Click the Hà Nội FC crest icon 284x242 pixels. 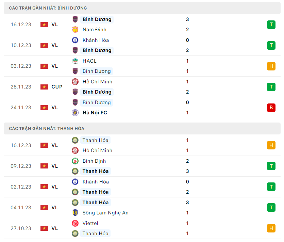[75, 113]
